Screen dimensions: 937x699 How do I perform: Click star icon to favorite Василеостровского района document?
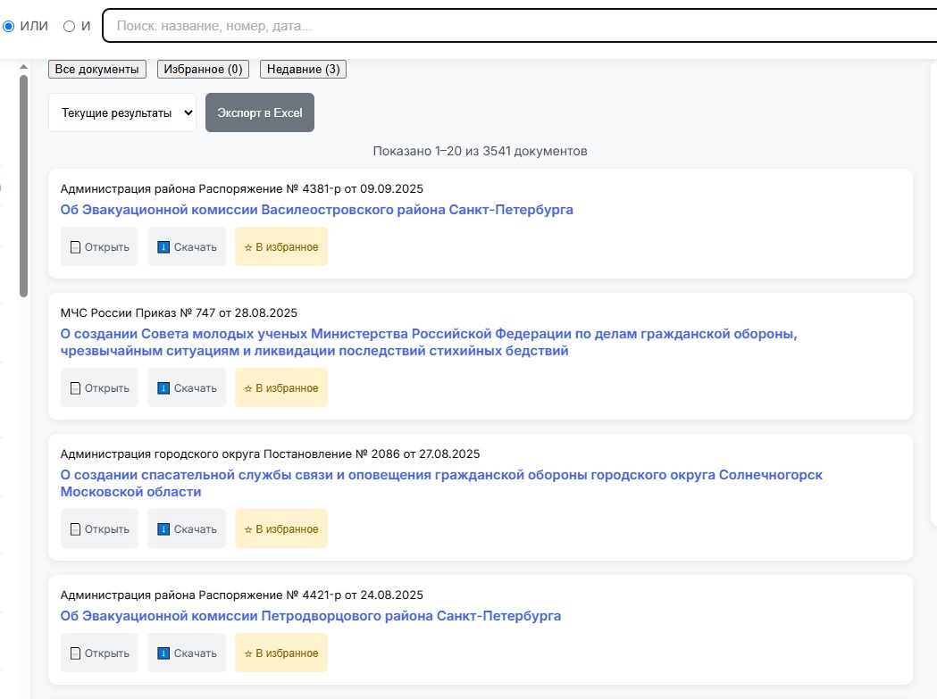pyautogui.click(x=248, y=247)
